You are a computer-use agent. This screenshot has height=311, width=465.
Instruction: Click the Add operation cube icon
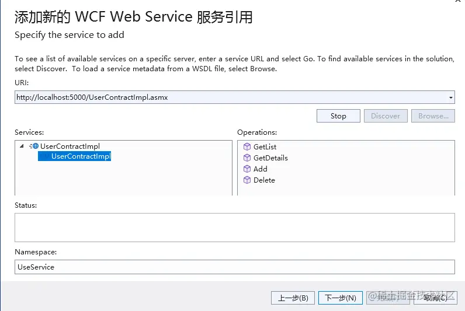[247, 169]
